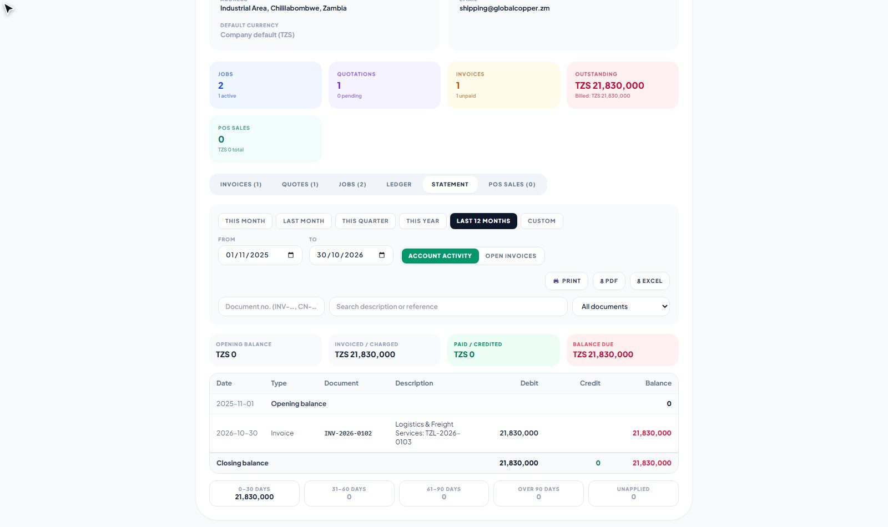Open the To date calendar picker icon
Image resolution: width=888 pixels, height=527 pixels.
[x=382, y=255]
